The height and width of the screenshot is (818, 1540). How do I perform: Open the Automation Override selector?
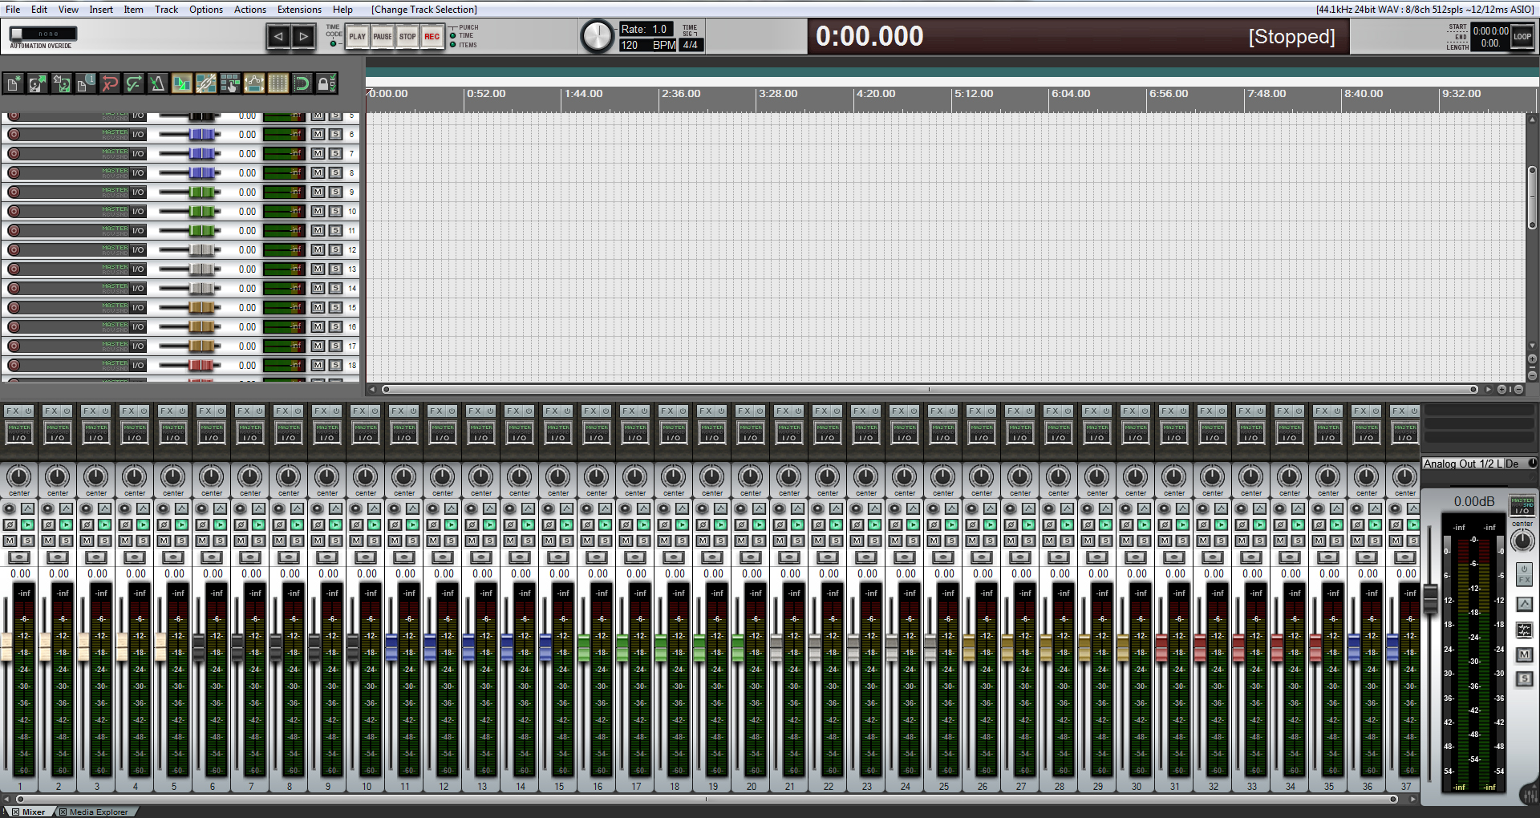(43, 34)
